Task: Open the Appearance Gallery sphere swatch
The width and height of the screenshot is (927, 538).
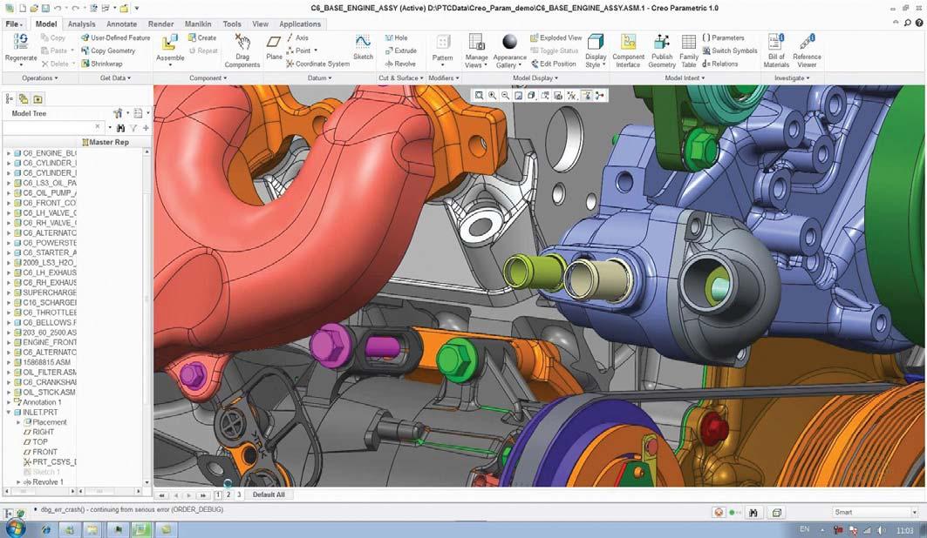Action: tap(509, 42)
